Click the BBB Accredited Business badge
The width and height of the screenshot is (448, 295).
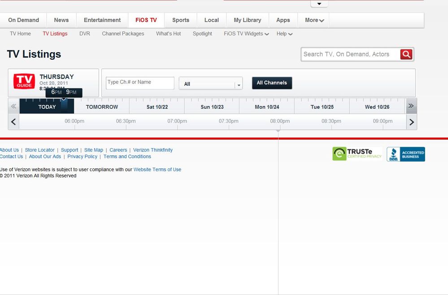pos(406,154)
